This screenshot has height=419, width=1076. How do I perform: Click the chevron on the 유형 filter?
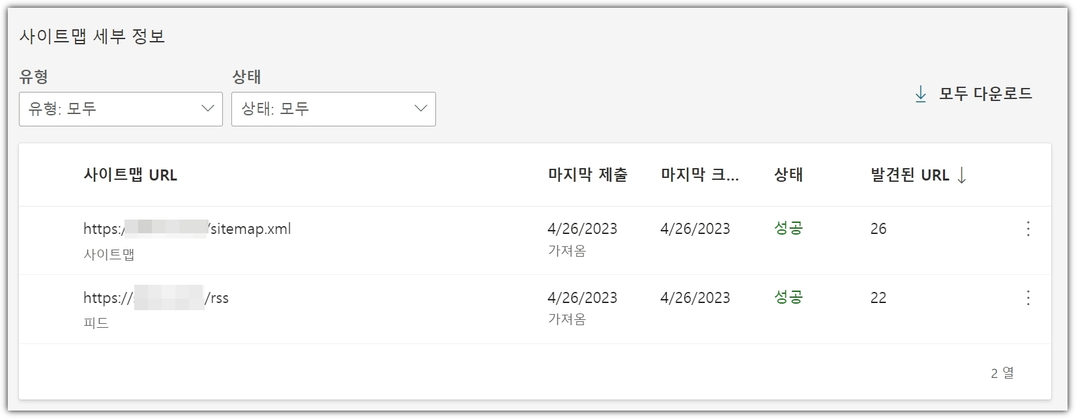(x=207, y=109)
